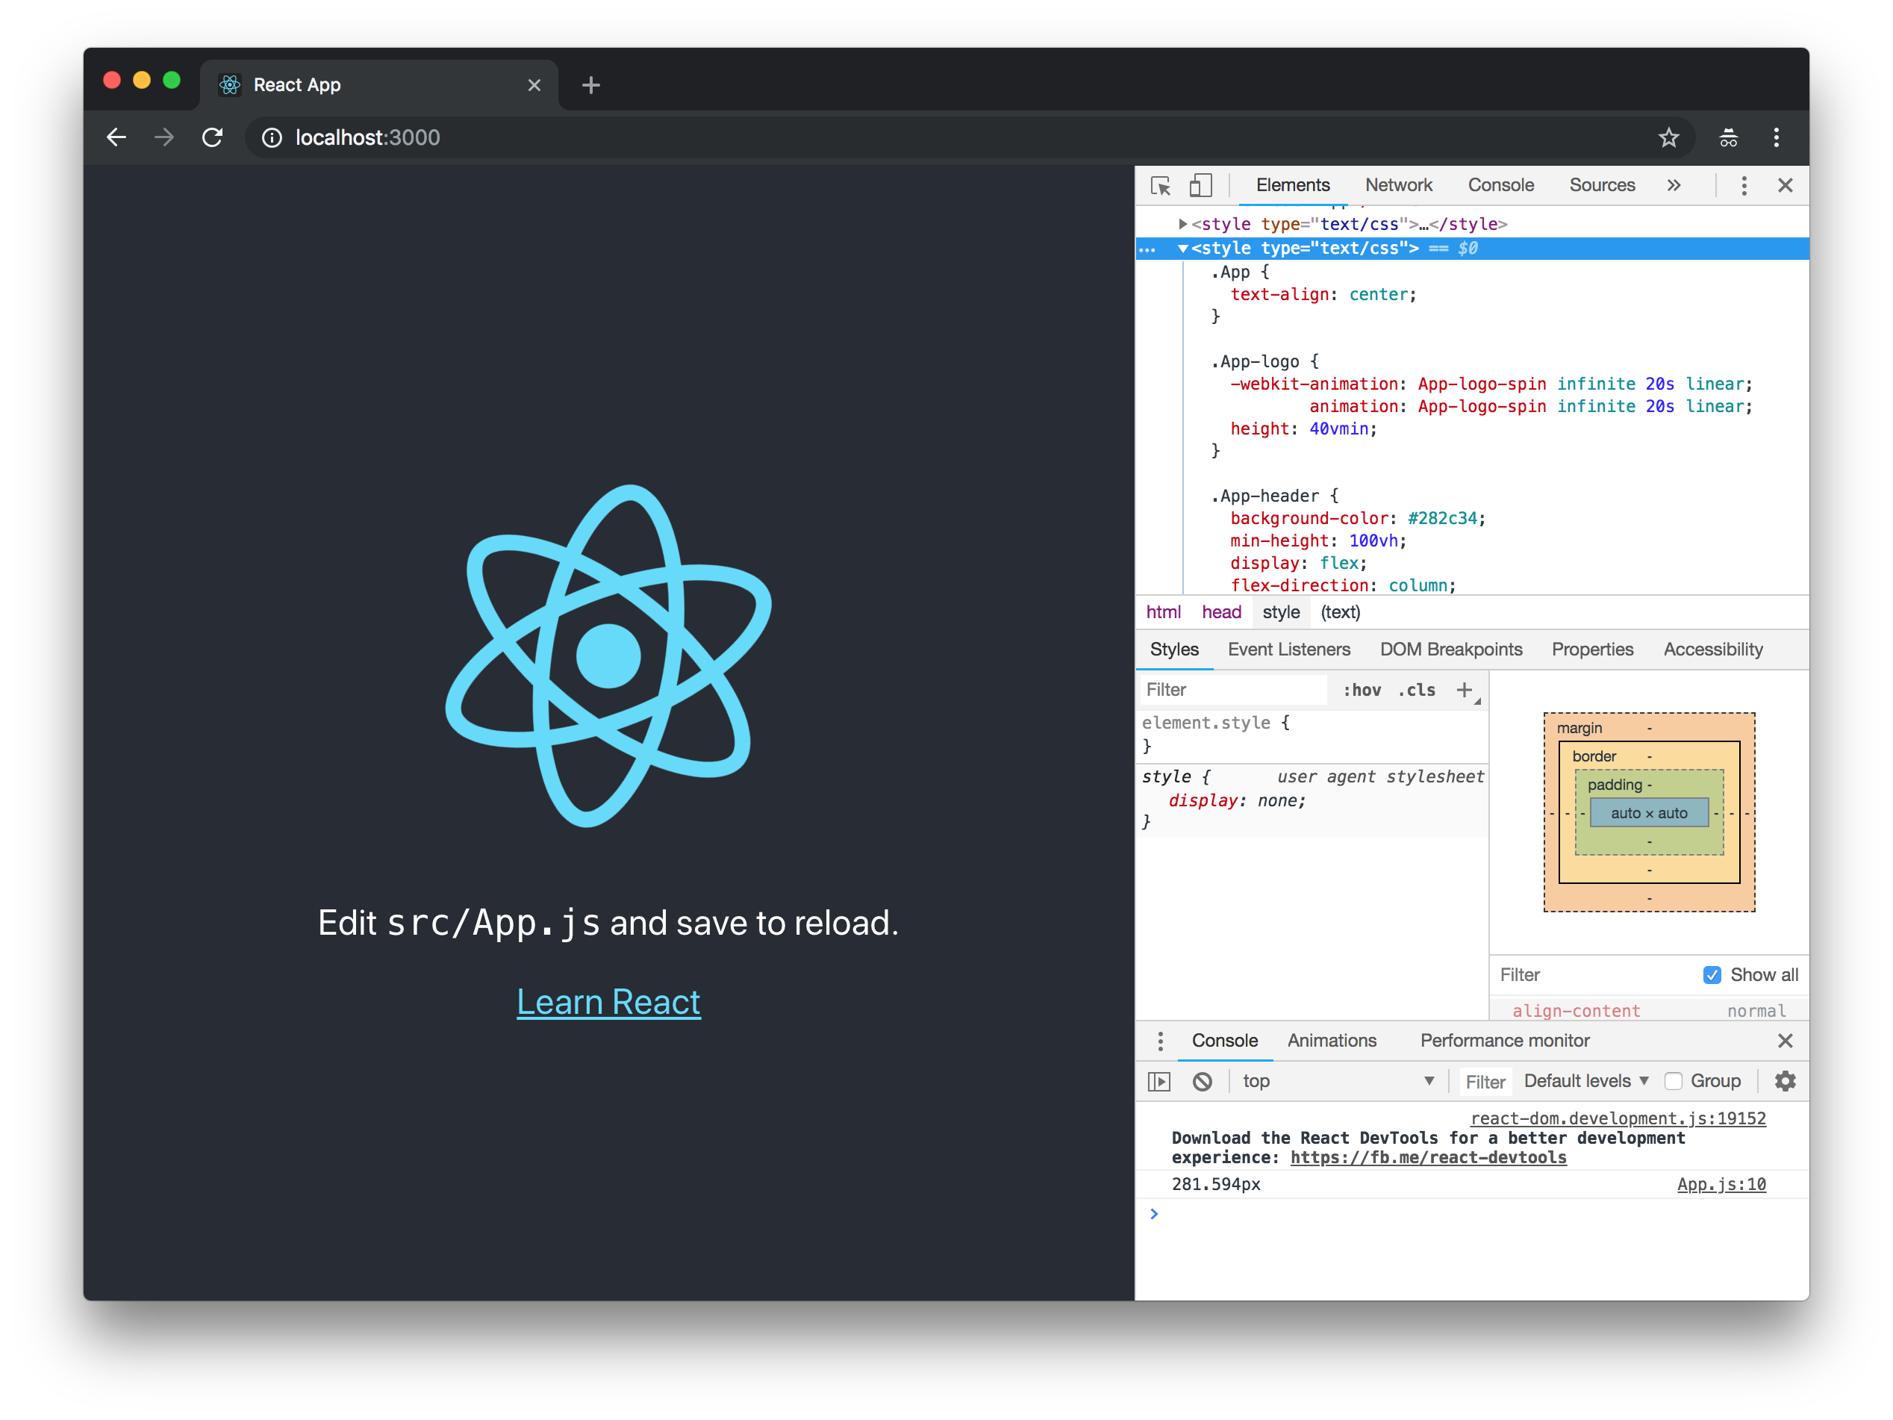The width and height of the screenshot is (1893, 1420).
Task: Click the Learn React link
Action: [608, 1003]
